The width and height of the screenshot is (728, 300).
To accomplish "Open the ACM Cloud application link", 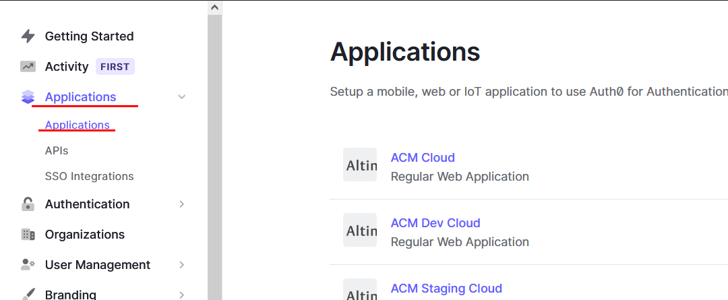I will 423,158.
